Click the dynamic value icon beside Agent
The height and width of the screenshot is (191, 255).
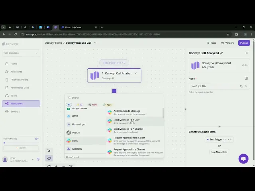pos(246,78)
